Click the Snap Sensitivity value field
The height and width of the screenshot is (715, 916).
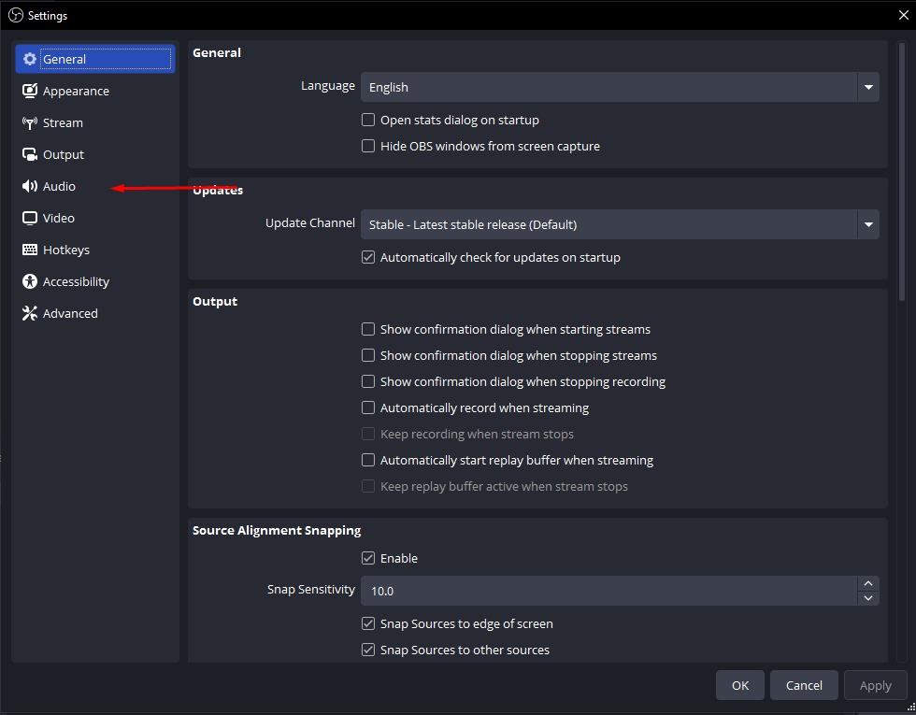point(608,591)
